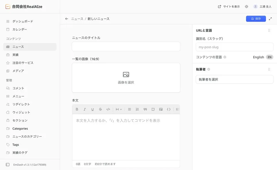This screenshot has height=170, width=277.
Task: Click the RealAIze logo icon
Action: 8,7
